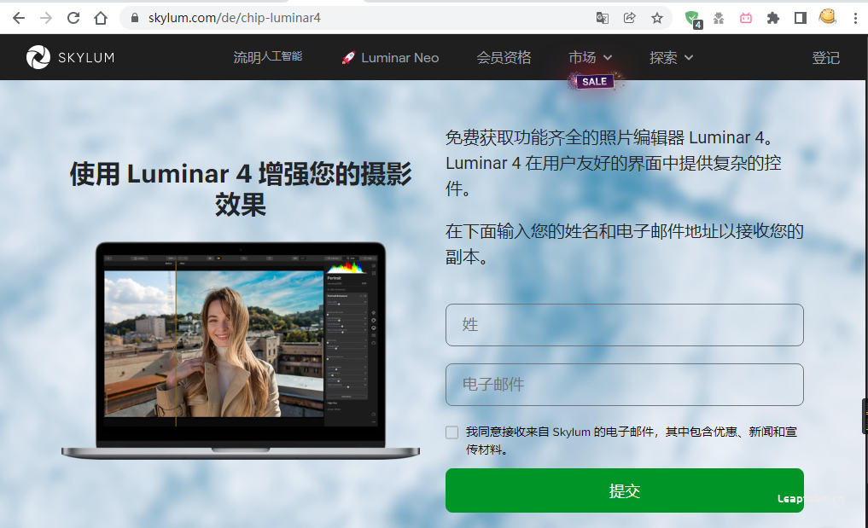Click the SALE badge
868x528 pixels.
click(x=595, y=81)
